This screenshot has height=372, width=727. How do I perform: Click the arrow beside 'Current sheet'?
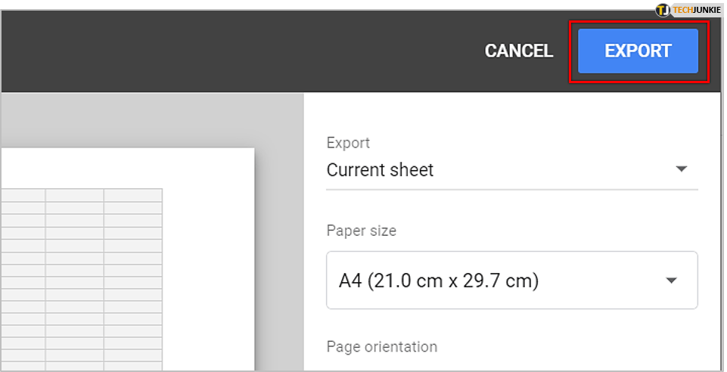pyautogui.click(x=681, y=169)
